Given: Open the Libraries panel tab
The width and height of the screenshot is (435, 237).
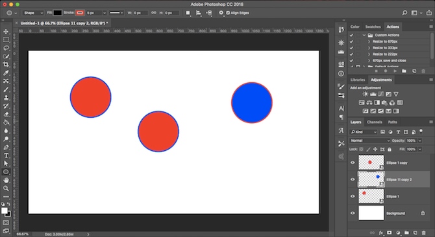Looking at the screenshot, I should pyautogui.click(x=357, y=80).
